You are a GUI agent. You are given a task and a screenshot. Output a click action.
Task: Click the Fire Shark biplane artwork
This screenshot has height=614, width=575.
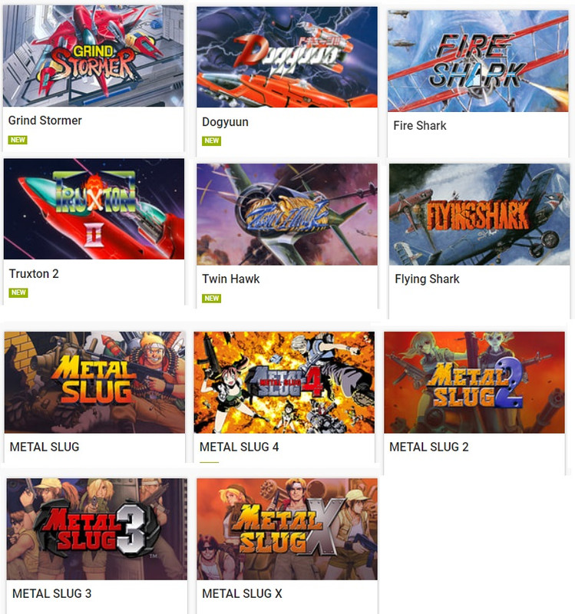click(478, 61)
